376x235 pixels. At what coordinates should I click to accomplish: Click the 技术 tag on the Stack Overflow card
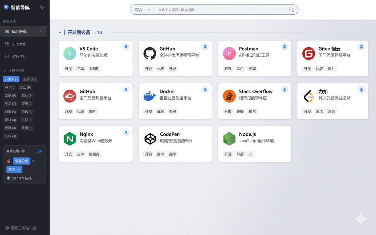pyautogui.click(x=252, y=111)
